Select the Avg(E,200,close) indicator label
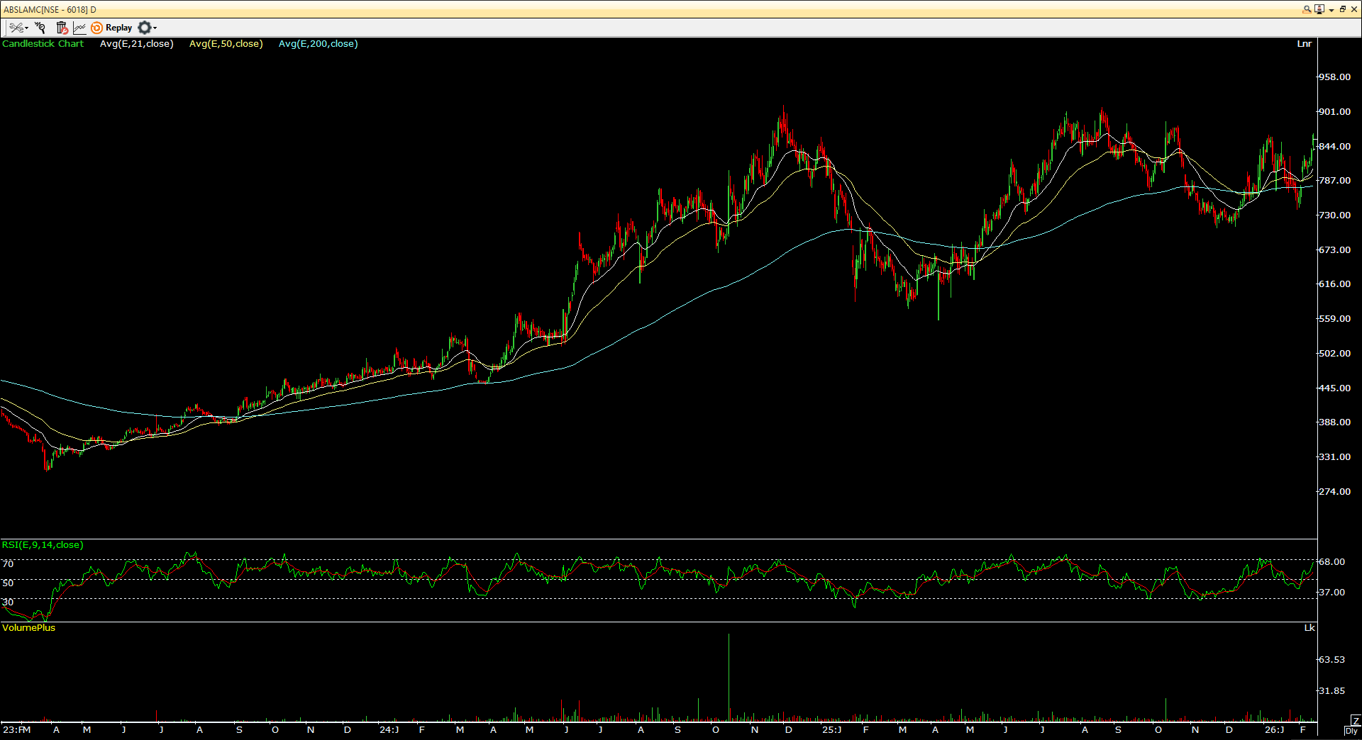Screen dimensions: 1362x740 tap(318, 43)
